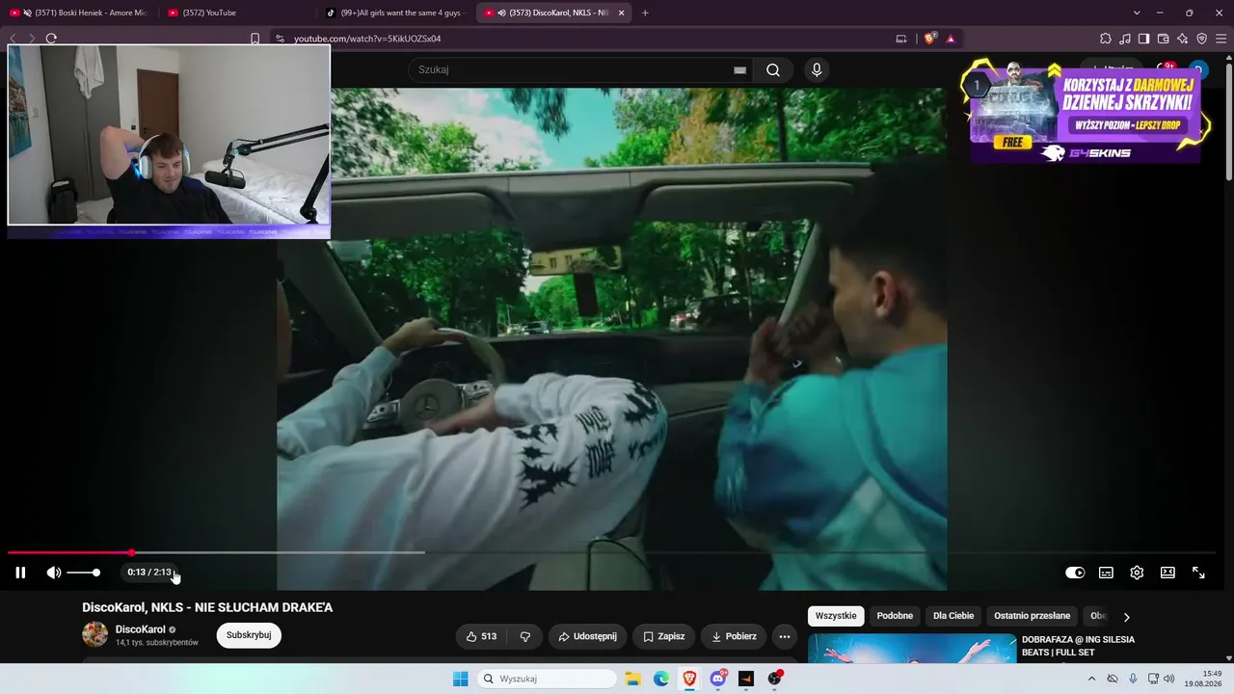Enter fullscreen mode for the video
Image resolution: width=1234 pixels, height=694 pixels.
pyautogui.click(x=1198, y=573)
